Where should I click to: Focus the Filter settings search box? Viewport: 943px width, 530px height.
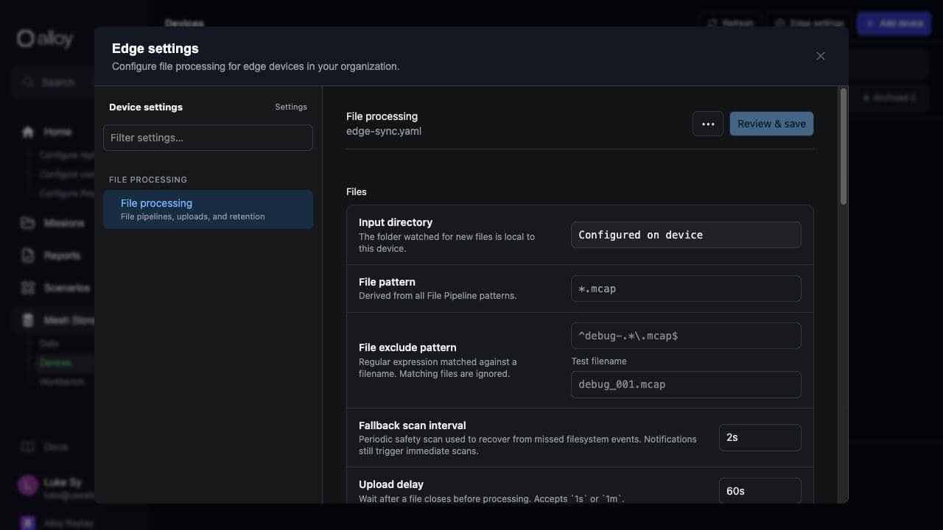click(x=208, y=138)
